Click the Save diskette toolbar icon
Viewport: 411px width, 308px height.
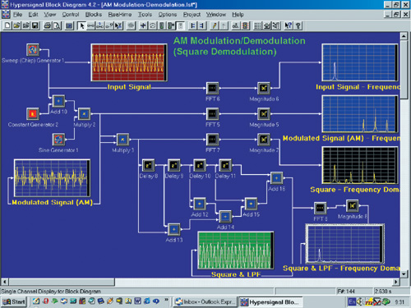tap(35, 25)
